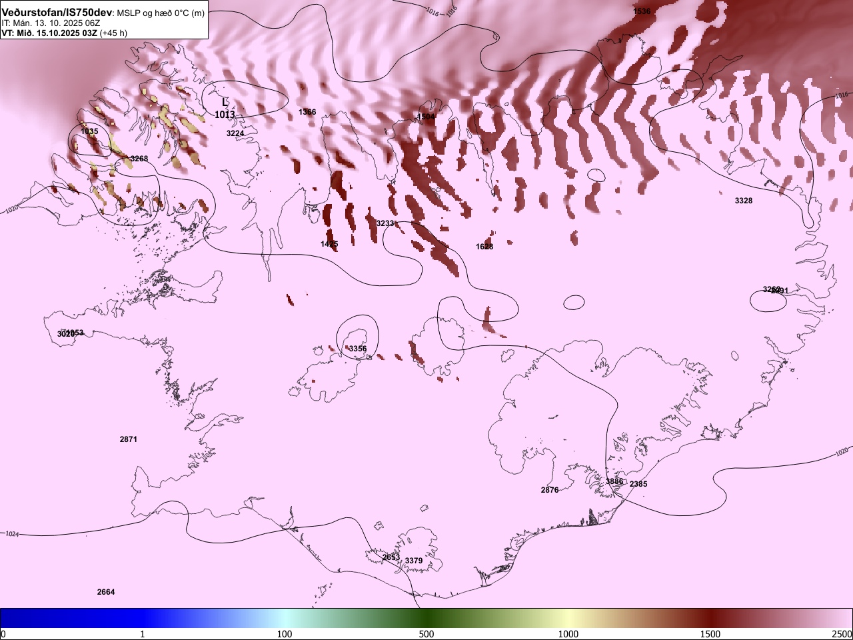Click the '100' tick on the color scale
This screenshot has height=640, width=853.
pyautogui.click(x=285, y=633)
